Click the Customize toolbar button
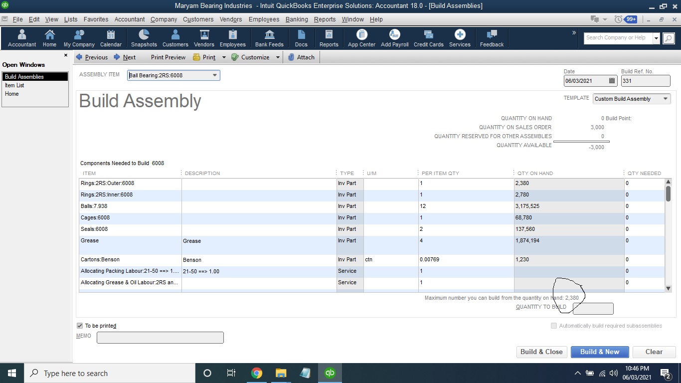681x383 pixels. pos(251,57)
